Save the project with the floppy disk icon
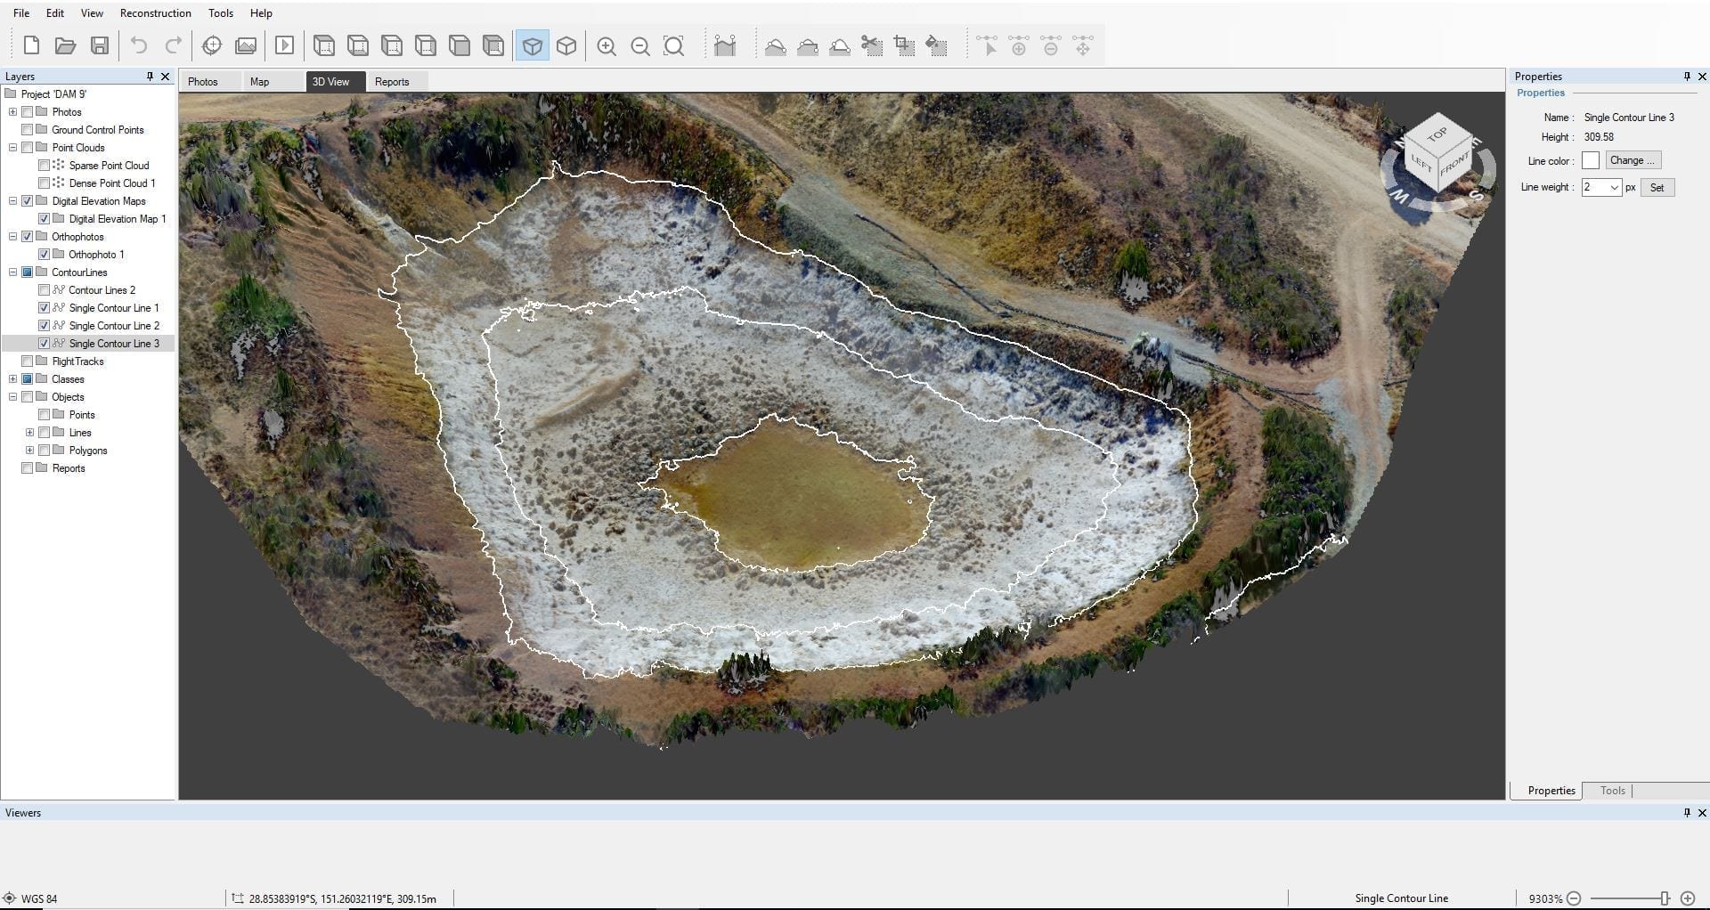This screenshot has height=910, width=1710. (x=100, y=45)
